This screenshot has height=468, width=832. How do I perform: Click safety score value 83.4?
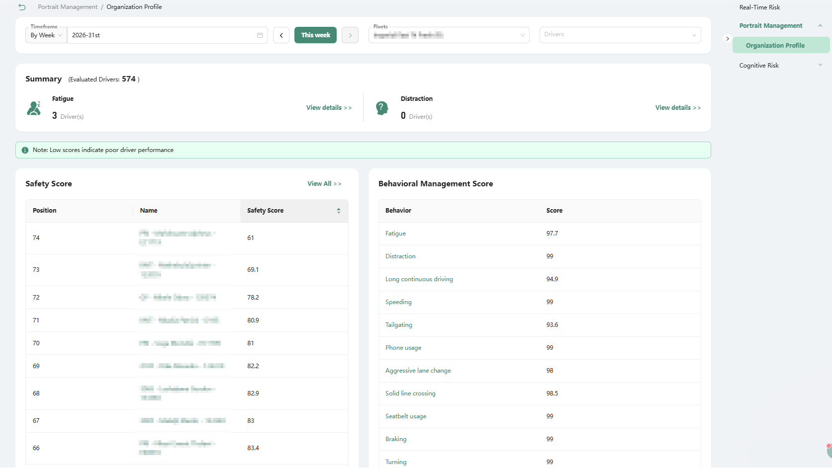coord(253,448)
